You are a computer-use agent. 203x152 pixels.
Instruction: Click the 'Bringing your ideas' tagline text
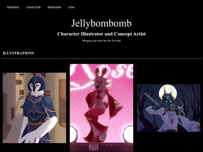101,41
